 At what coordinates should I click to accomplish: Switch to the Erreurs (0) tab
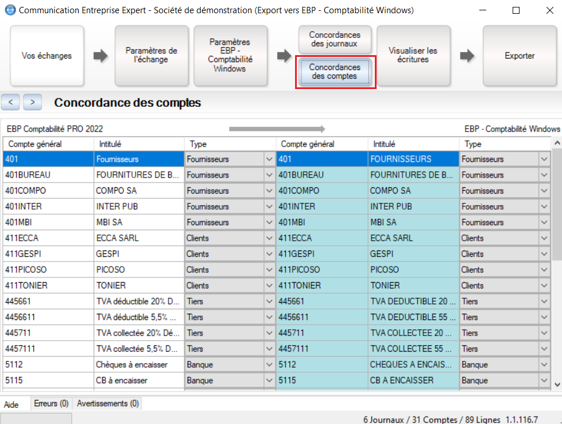pos(51,403)
